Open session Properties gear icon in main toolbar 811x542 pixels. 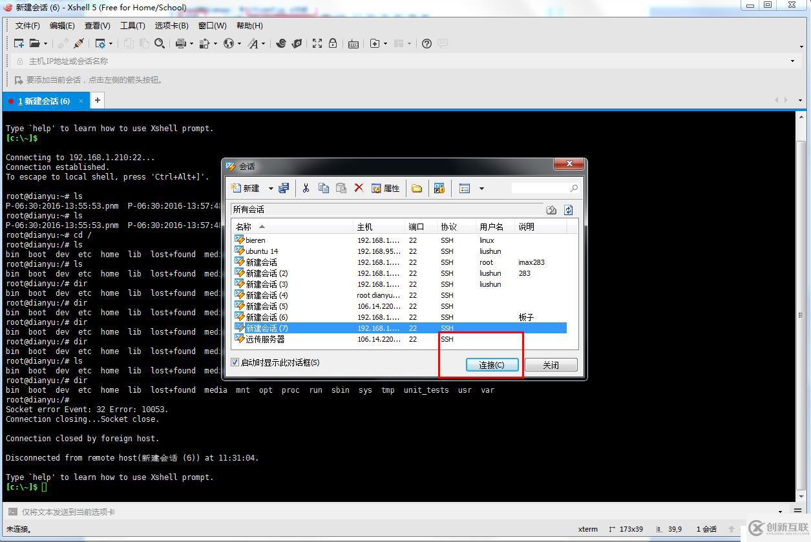tap(100, 43)
